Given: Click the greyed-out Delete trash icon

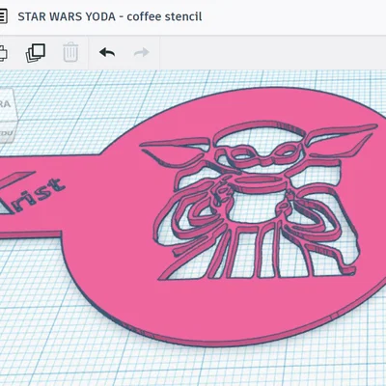Looking at the screenshot, I should pos(70,52).
